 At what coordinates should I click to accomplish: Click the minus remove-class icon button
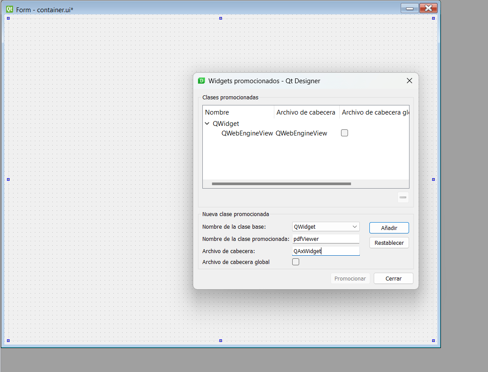(x=403, y=197)
